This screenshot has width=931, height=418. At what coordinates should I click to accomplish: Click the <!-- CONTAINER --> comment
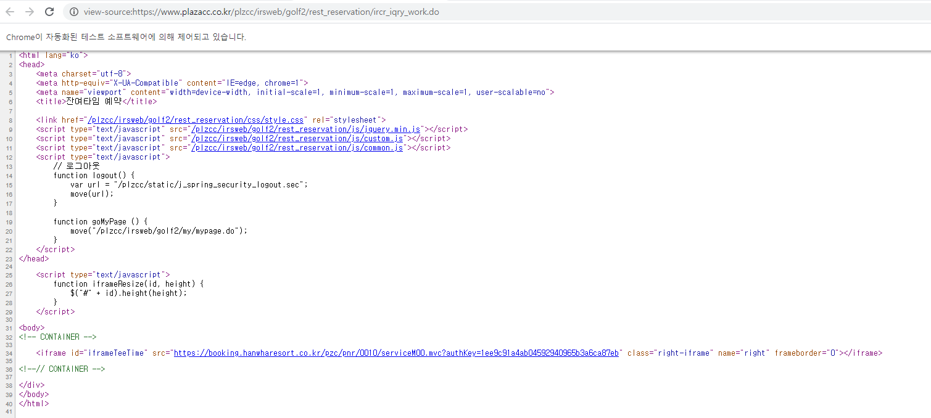pos(57,337)
